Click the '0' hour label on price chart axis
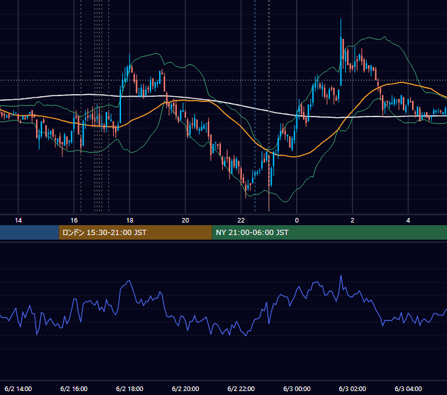The height and width of the screenshot is (395, 447). [x=296, y=221]
